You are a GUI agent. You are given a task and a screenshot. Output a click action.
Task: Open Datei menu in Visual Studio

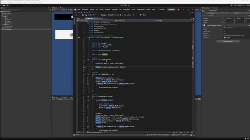pos(79,9)
